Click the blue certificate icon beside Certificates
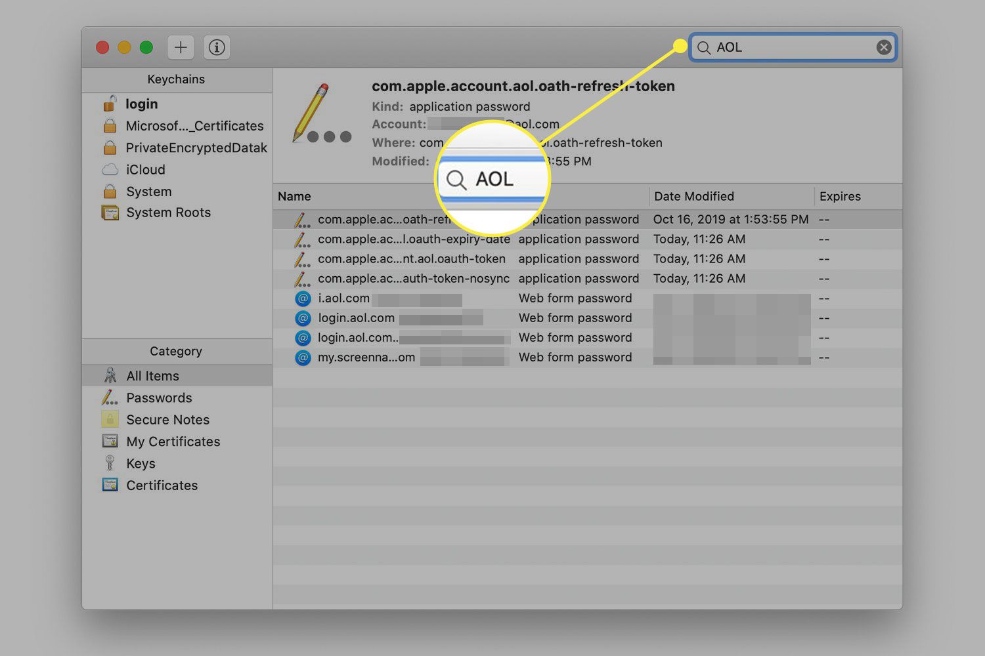The width and height of the screenshot is (985, 656). click(110, 485)
